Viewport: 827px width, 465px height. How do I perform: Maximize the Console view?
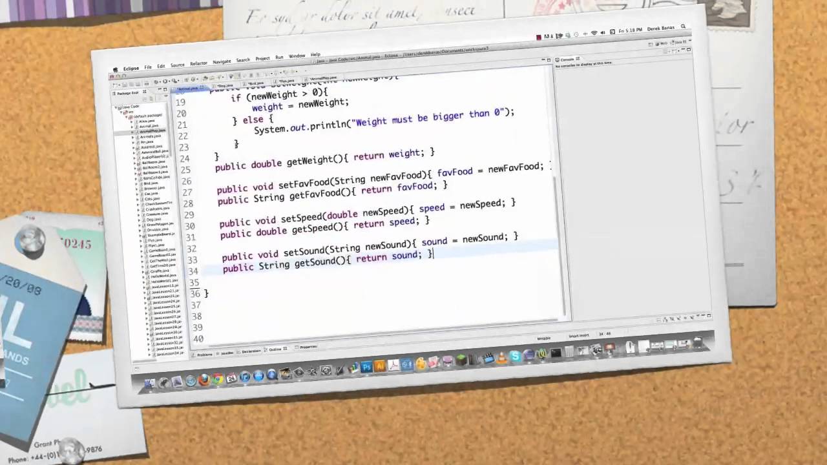689,49
